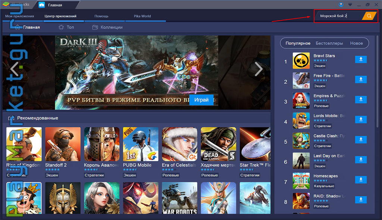
Task: Switch to the Бестселлеры list
Action: click(x=329, y=43)
